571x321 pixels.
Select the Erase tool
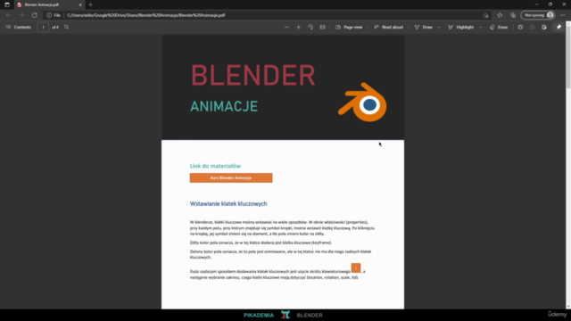coord(499,28)
